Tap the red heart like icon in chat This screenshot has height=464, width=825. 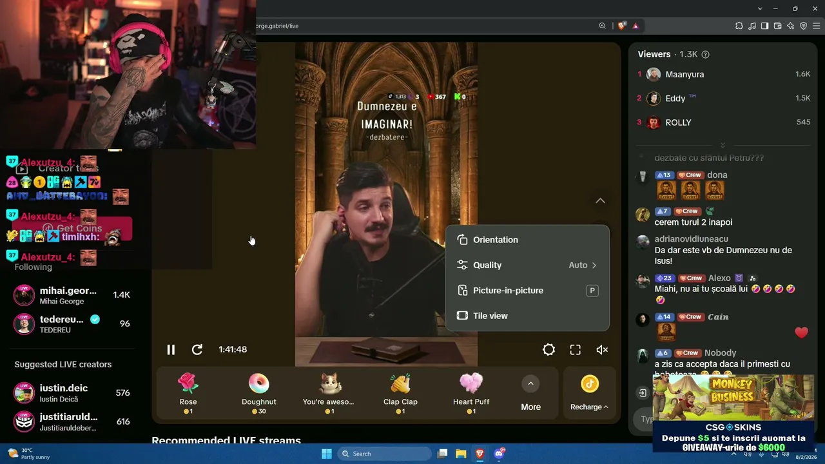point(801,333)
